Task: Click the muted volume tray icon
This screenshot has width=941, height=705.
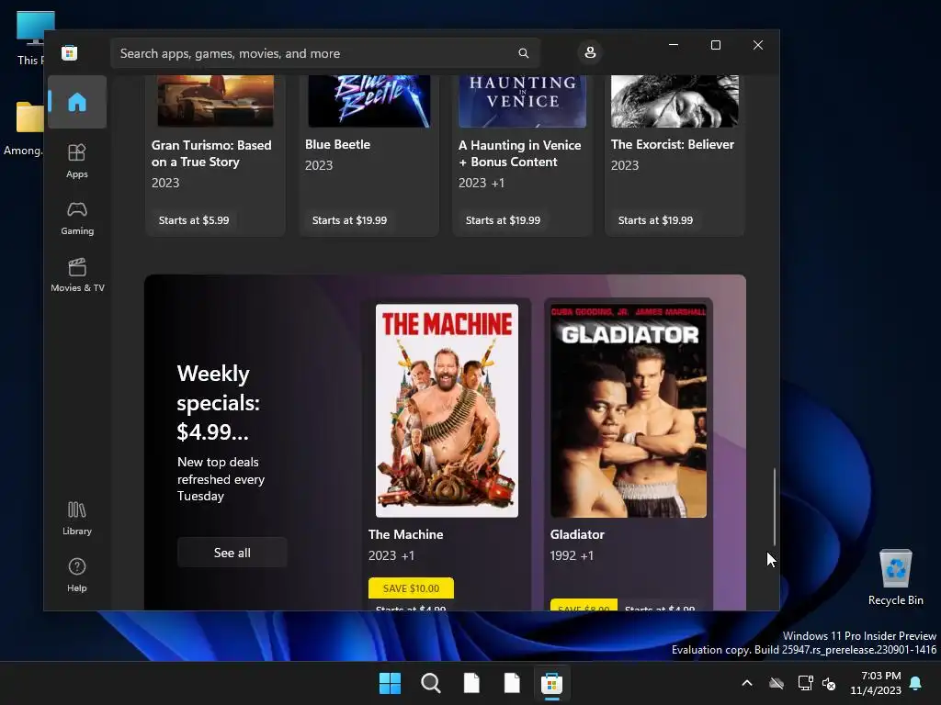Action: [x=830, y=683]
